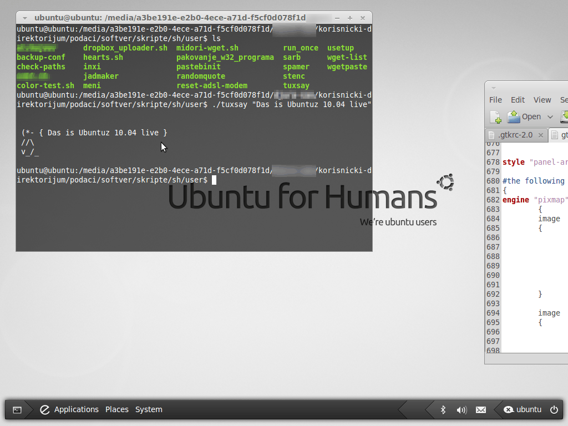Click the show desktop icon
This screenshot has height=426, width=568.
click(x=17, y=409)
